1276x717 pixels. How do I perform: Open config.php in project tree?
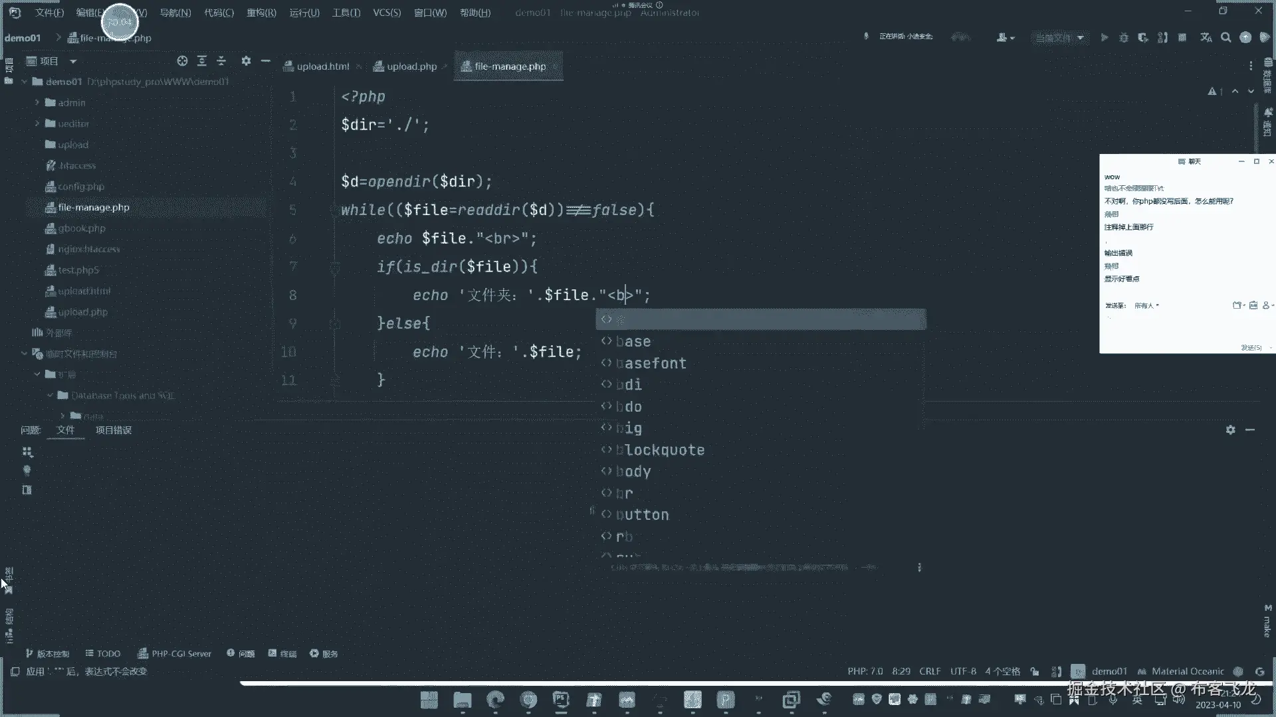click(81, 187)
